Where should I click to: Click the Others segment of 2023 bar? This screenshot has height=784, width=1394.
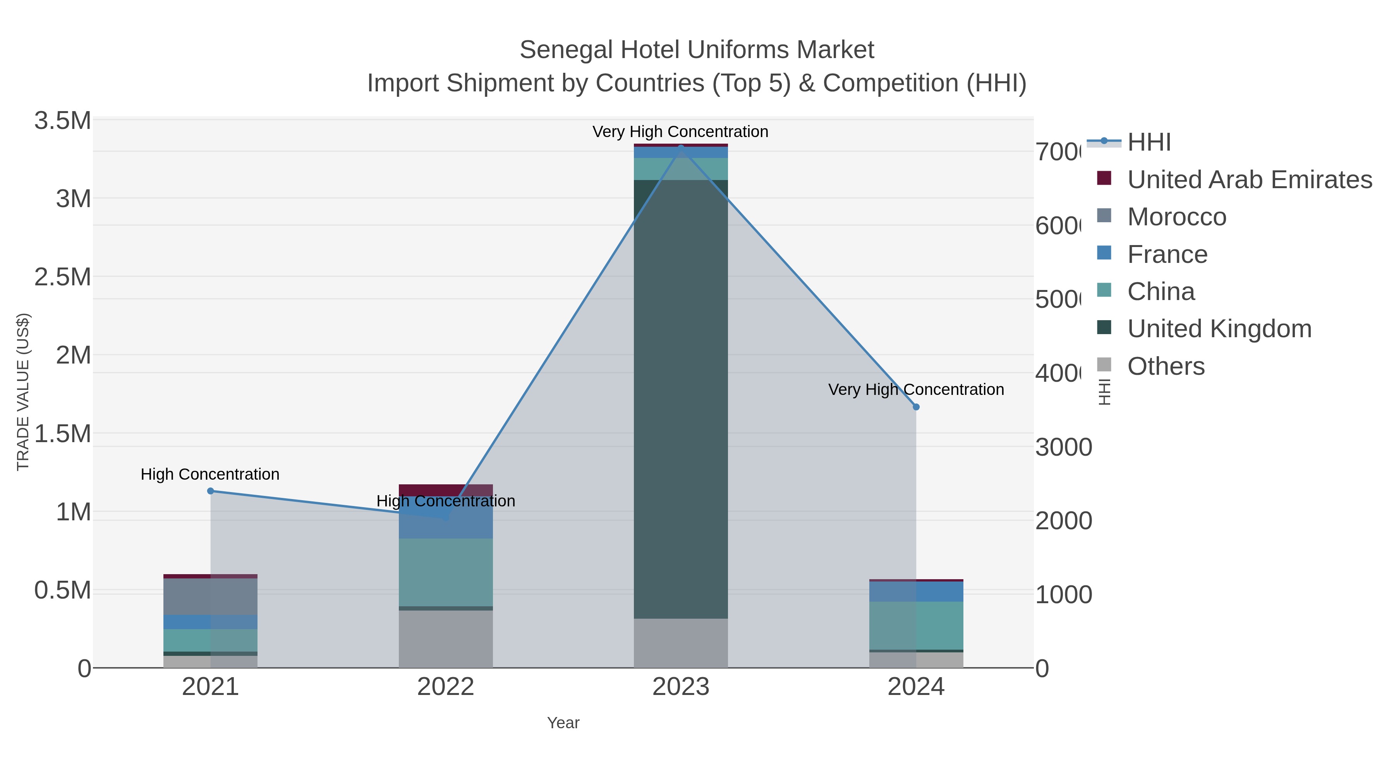click(681, 643)
